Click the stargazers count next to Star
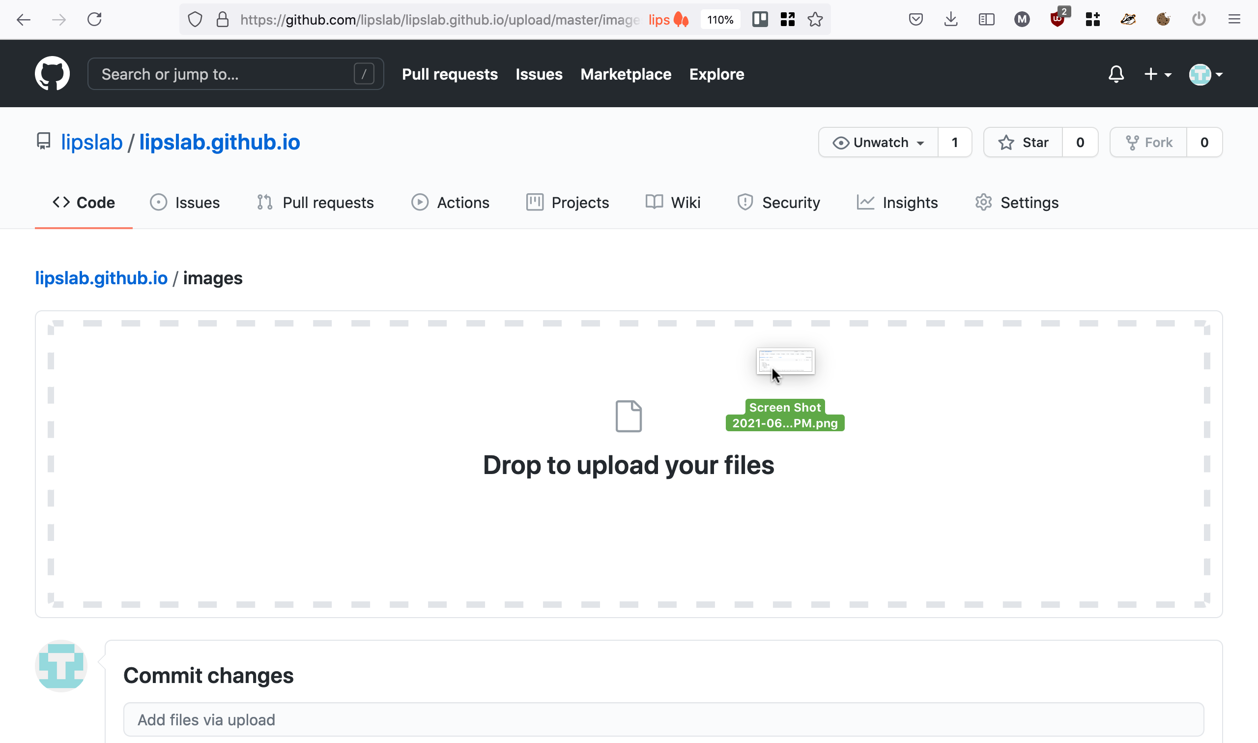This screenshot has height=743, width=1258. tap(1080, 143)
